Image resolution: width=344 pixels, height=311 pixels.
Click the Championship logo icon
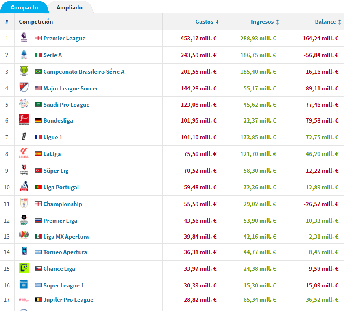[24, 203]
